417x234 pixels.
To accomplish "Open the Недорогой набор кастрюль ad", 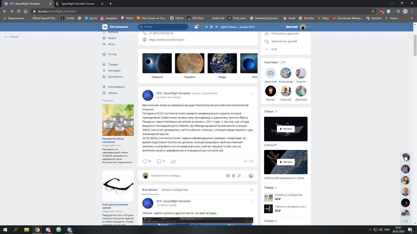I will tap(118, 120).
